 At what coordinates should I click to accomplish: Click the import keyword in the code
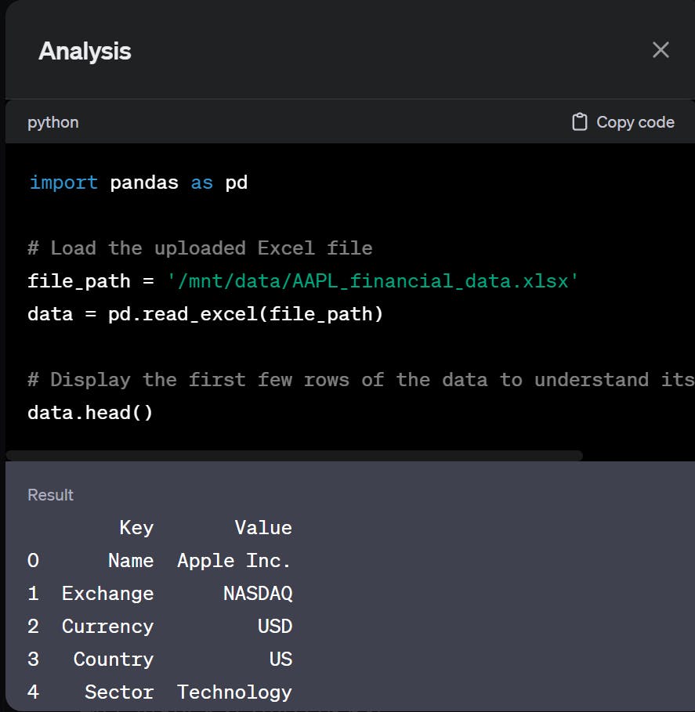point(63,183)
